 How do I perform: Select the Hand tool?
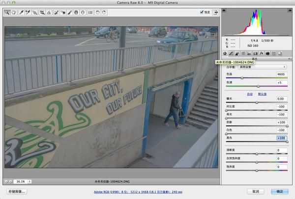tap(14, 13)
